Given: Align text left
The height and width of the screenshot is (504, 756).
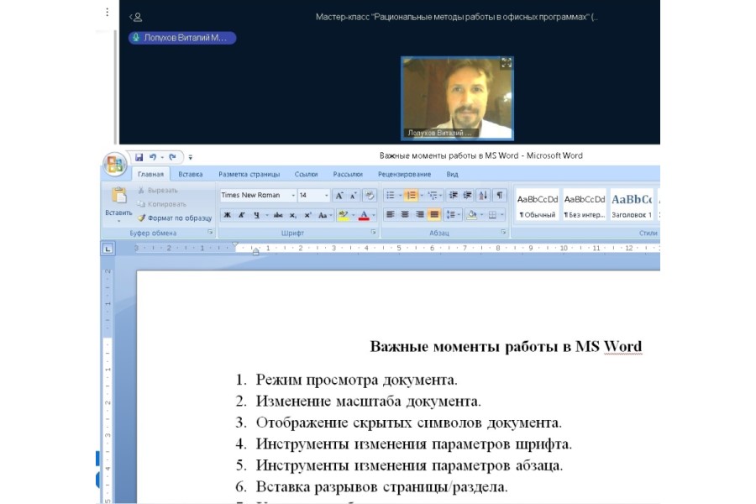Looking at the screenshot, I should click(390, 215).
